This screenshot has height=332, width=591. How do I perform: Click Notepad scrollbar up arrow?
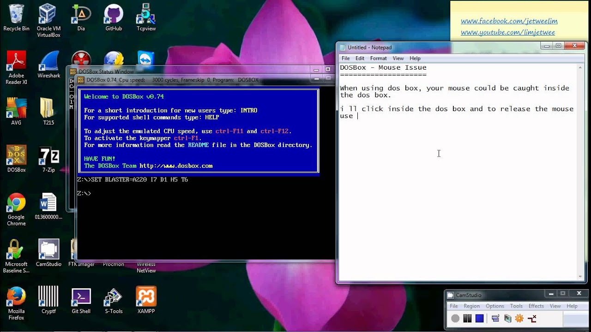(x=581, y=68)
